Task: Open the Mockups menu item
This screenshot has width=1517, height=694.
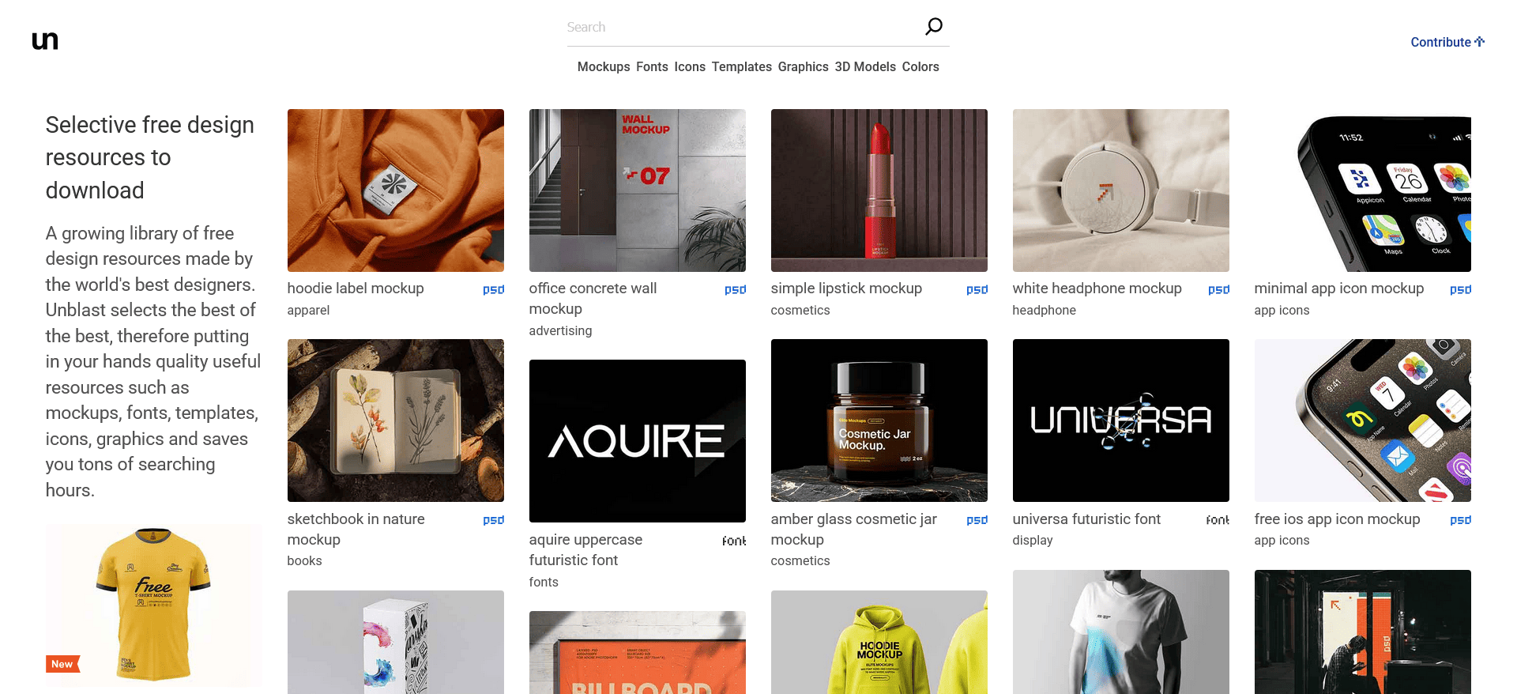Action: pyautogui.click(x=604, y=67)
